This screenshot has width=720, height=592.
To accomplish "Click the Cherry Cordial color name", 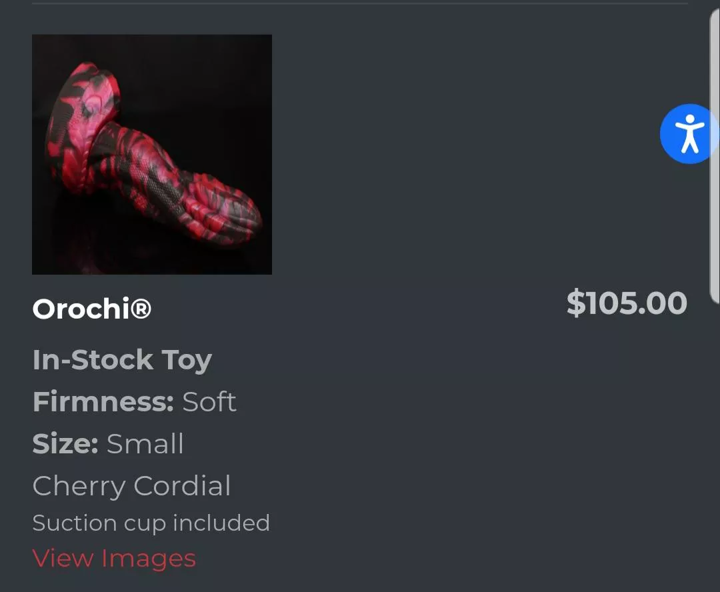I will point(131,486).
